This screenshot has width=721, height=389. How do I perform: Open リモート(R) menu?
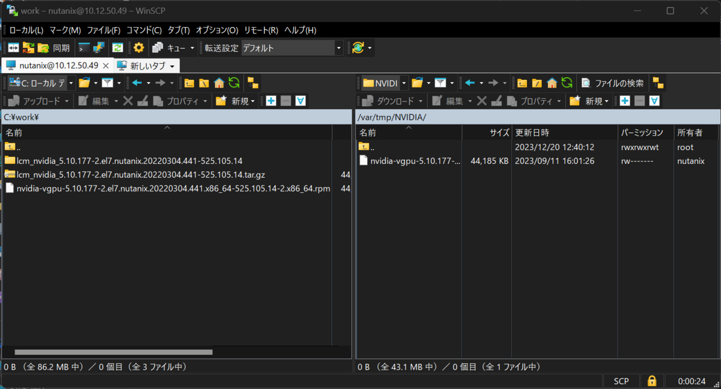coord(261,30)
